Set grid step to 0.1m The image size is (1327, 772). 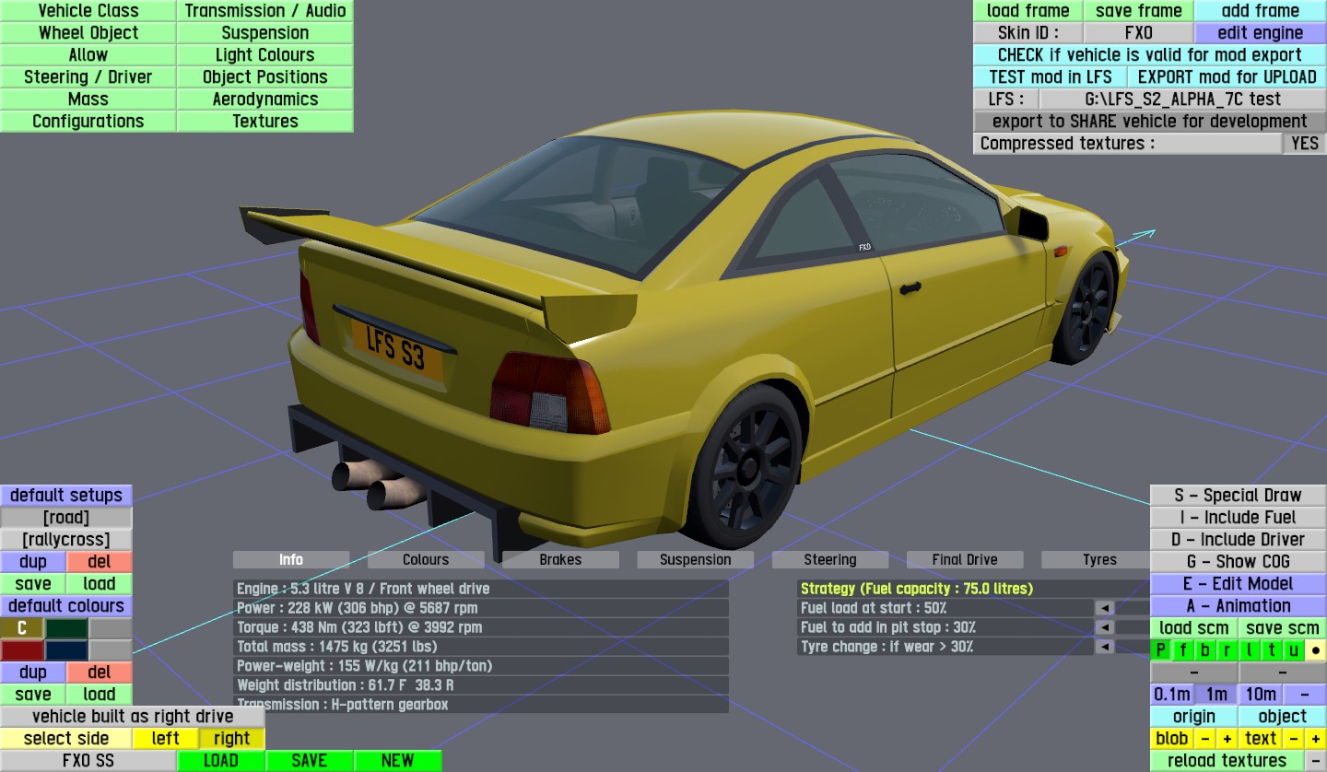[x=1172, y=695]
